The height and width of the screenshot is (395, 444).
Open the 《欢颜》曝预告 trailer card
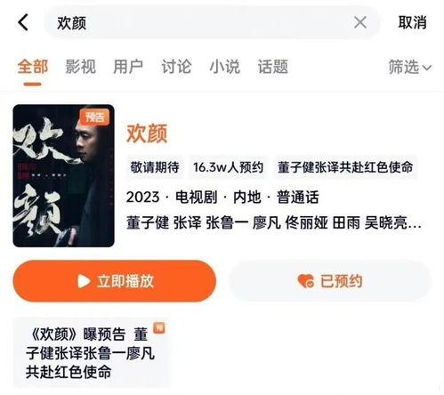click(x=92, y=352)
